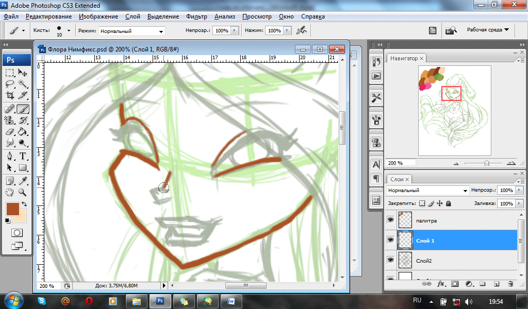The image size is (528, 309).
Task: Choose the Eyedropper tool
Action: pyautogui.click(x=23, y=180)
